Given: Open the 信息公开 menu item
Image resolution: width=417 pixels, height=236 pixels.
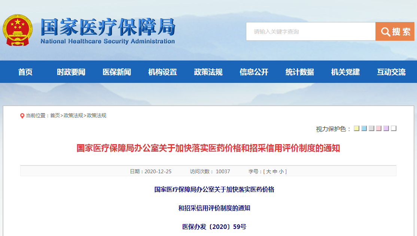Looking at the screenshot, I should pos(254,72).
